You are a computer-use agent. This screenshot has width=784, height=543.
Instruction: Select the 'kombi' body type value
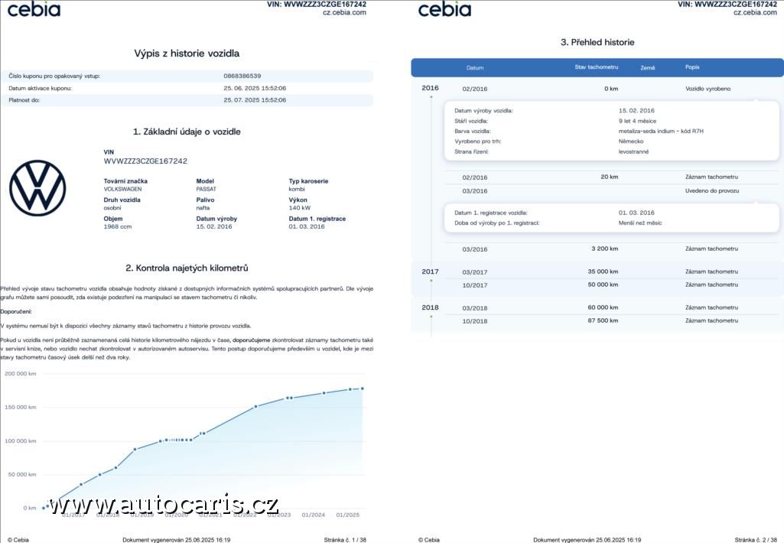(x=297, y=189)
